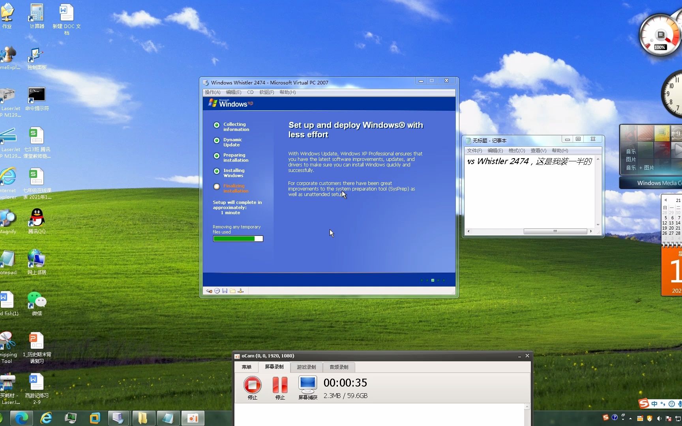Open the oCam 菜单 menu
Screen dimensions: 682x426
pos(247,367)
